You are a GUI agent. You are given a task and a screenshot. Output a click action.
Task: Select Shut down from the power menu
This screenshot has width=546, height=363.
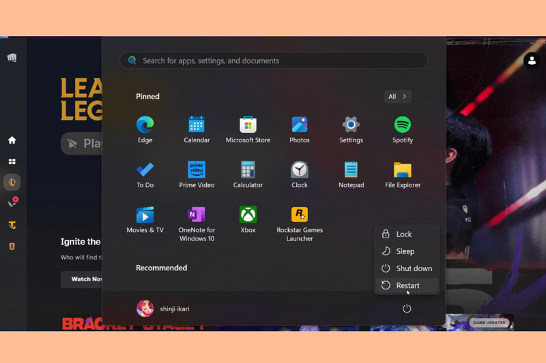(407, 268)
